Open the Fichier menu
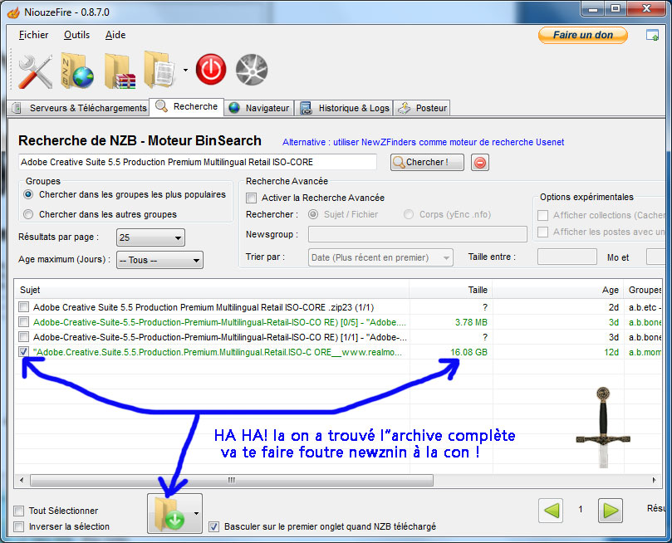The width and height of the screenshot is (672, 543). coord(33,35)
